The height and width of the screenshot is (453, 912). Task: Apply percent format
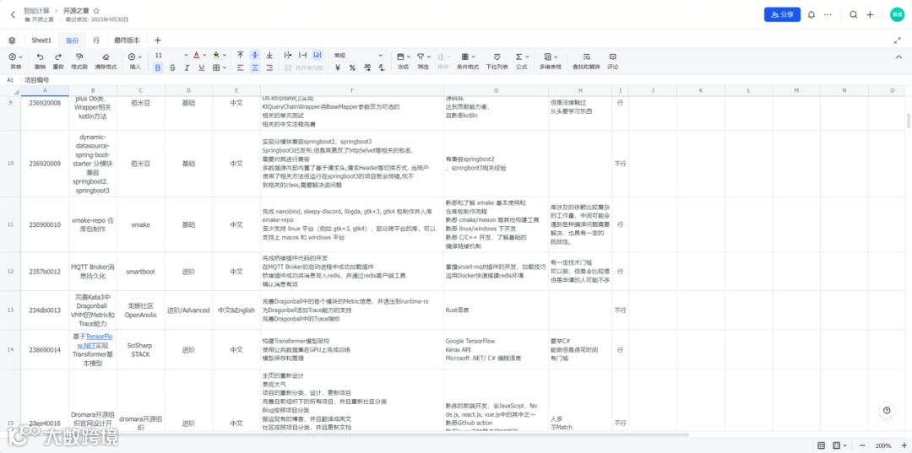pyautogui.click(x=352, y=67)
